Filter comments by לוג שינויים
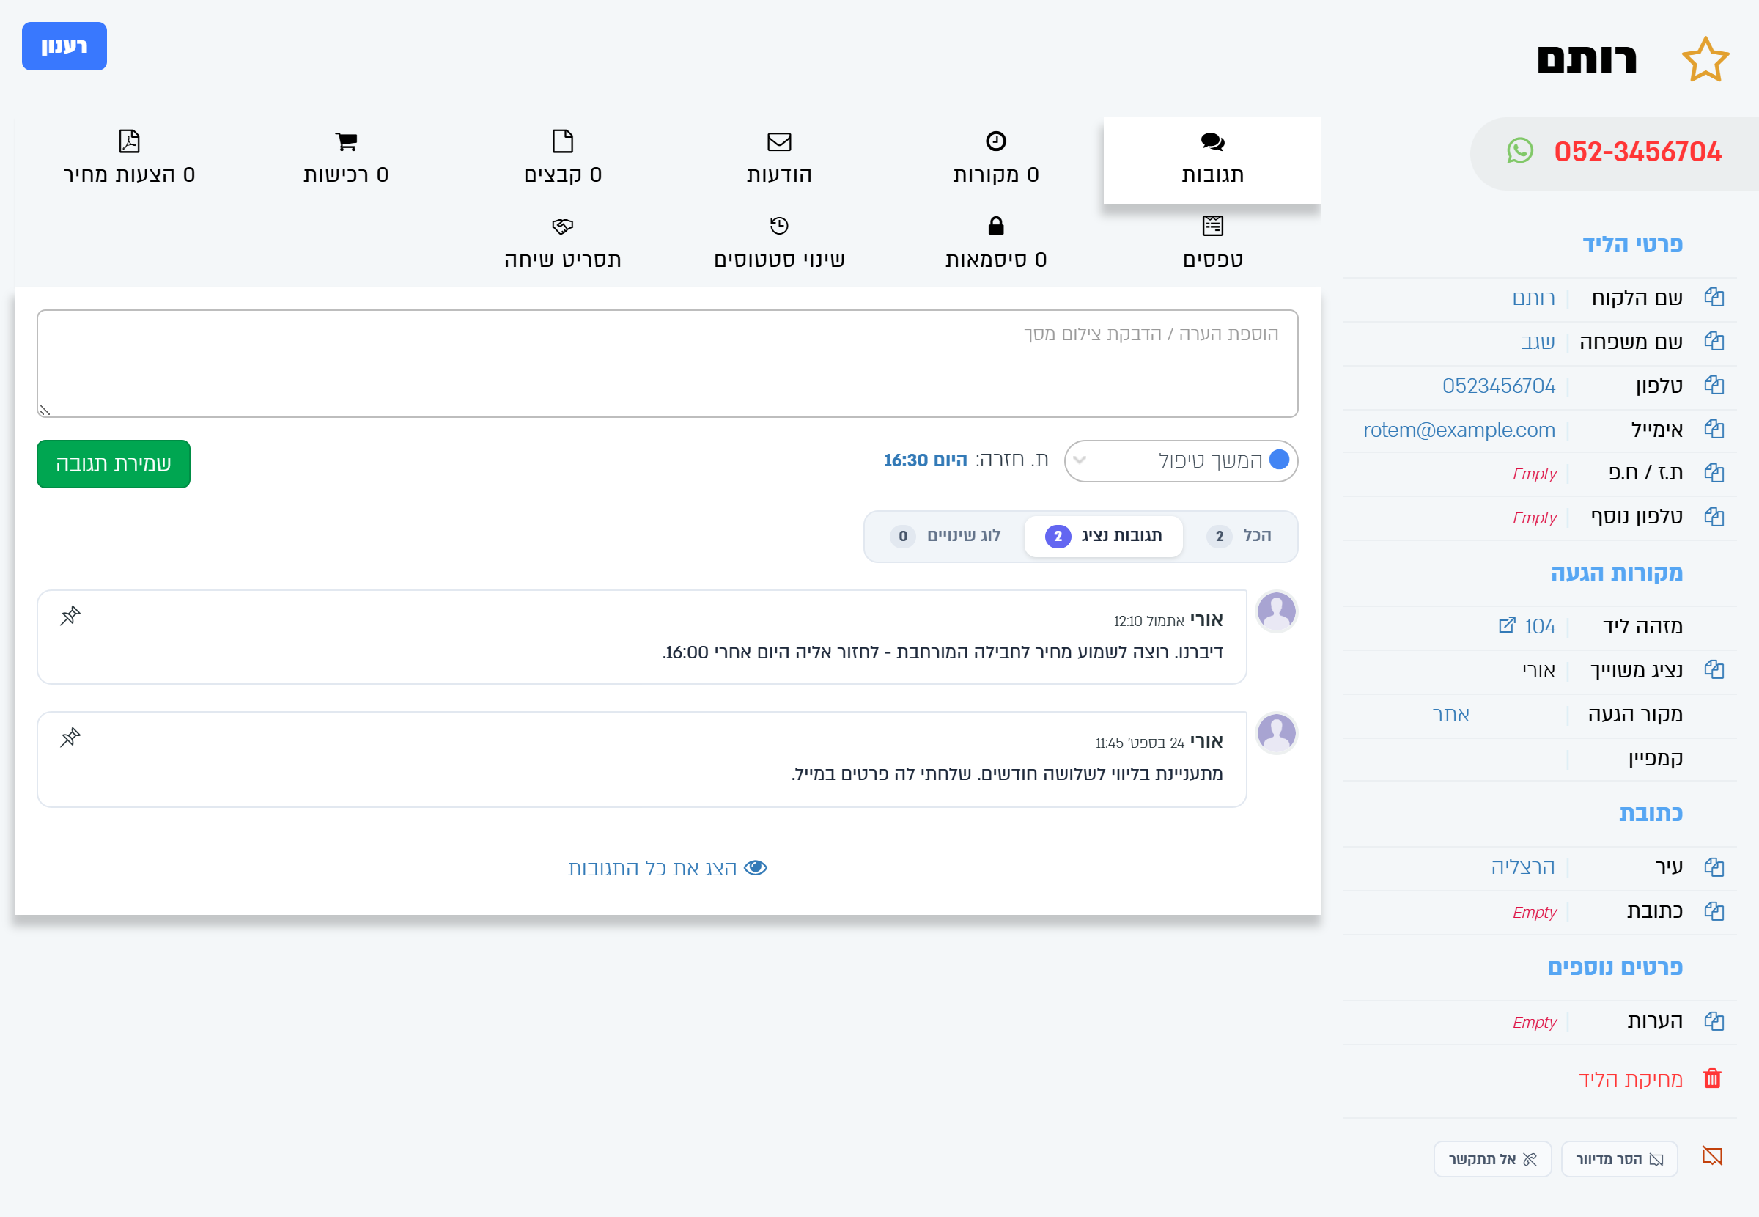Image resolution: width=1759 pixels, height=1217 pixels. point(945,536)
